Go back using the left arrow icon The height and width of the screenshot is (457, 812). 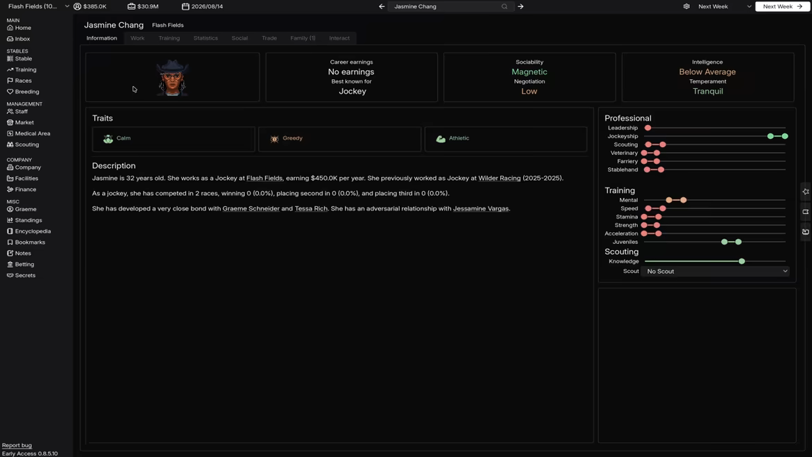coord(382,6)
